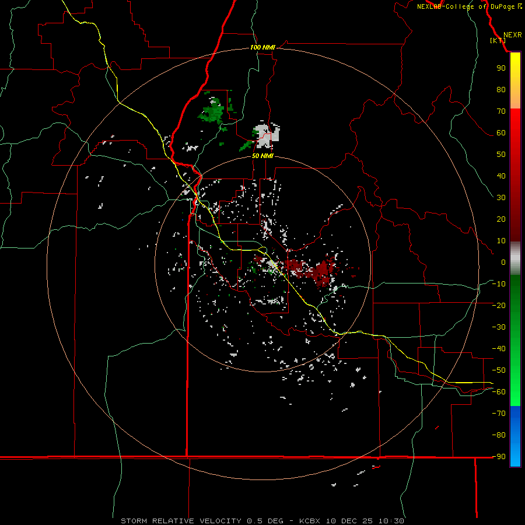Click the "50 NMI" range ring label
The width and height of the screenshot is (525, 525).
pos(262,156)
